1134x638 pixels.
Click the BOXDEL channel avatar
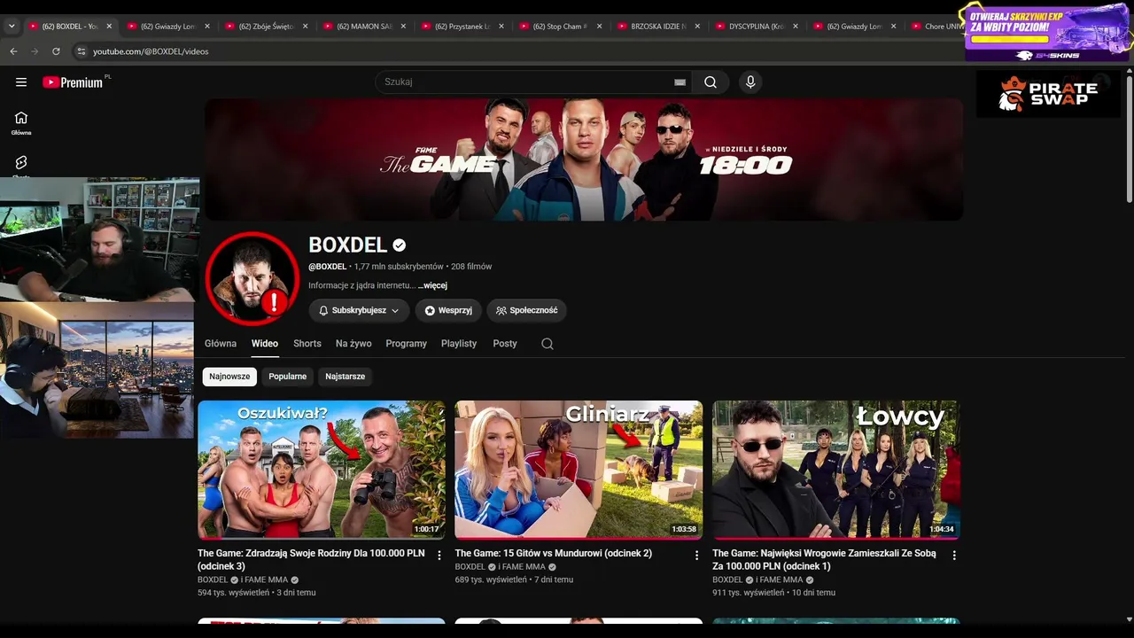pos(252,278)
